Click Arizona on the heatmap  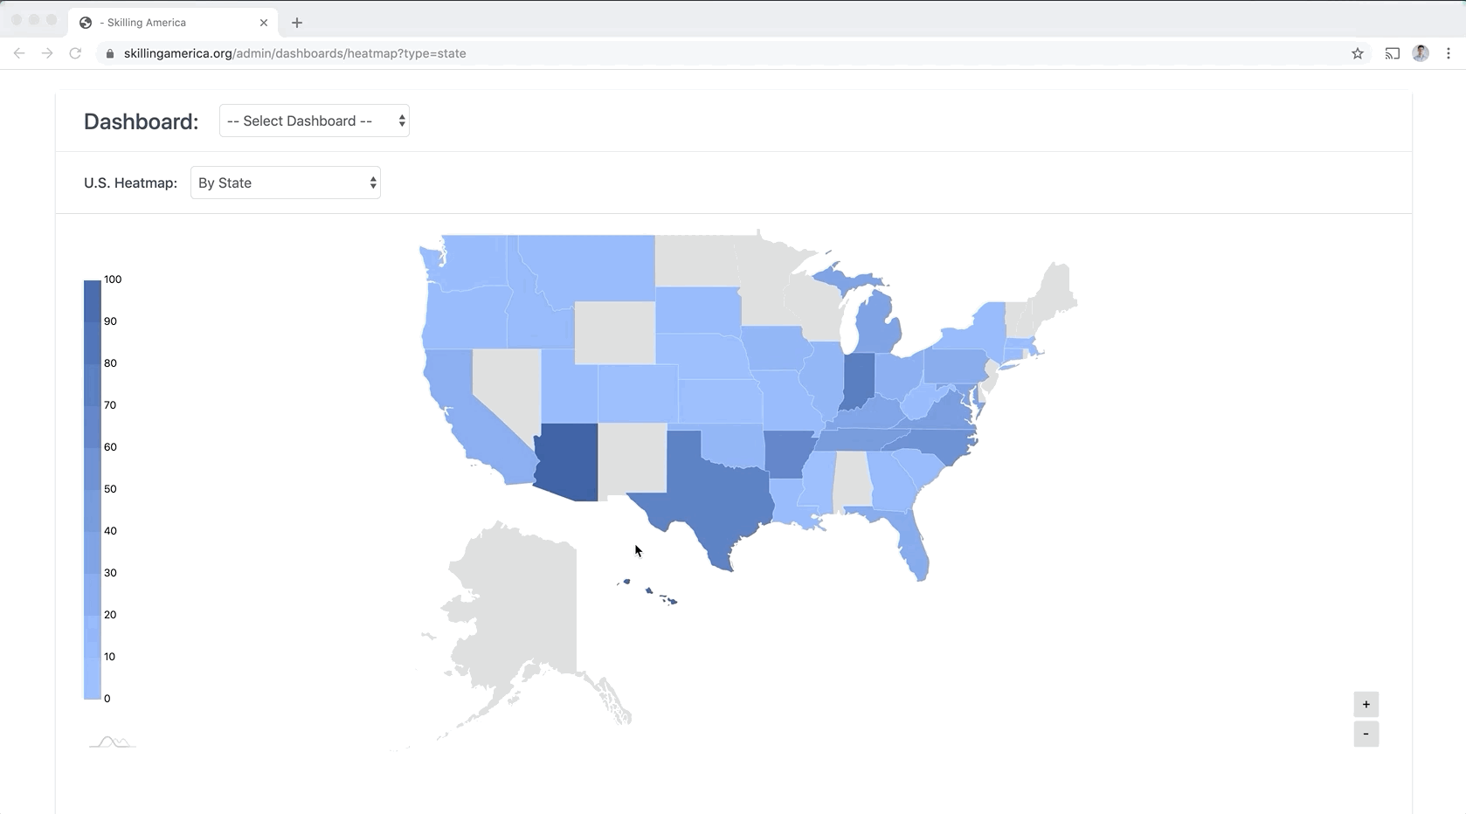point(568,459)
